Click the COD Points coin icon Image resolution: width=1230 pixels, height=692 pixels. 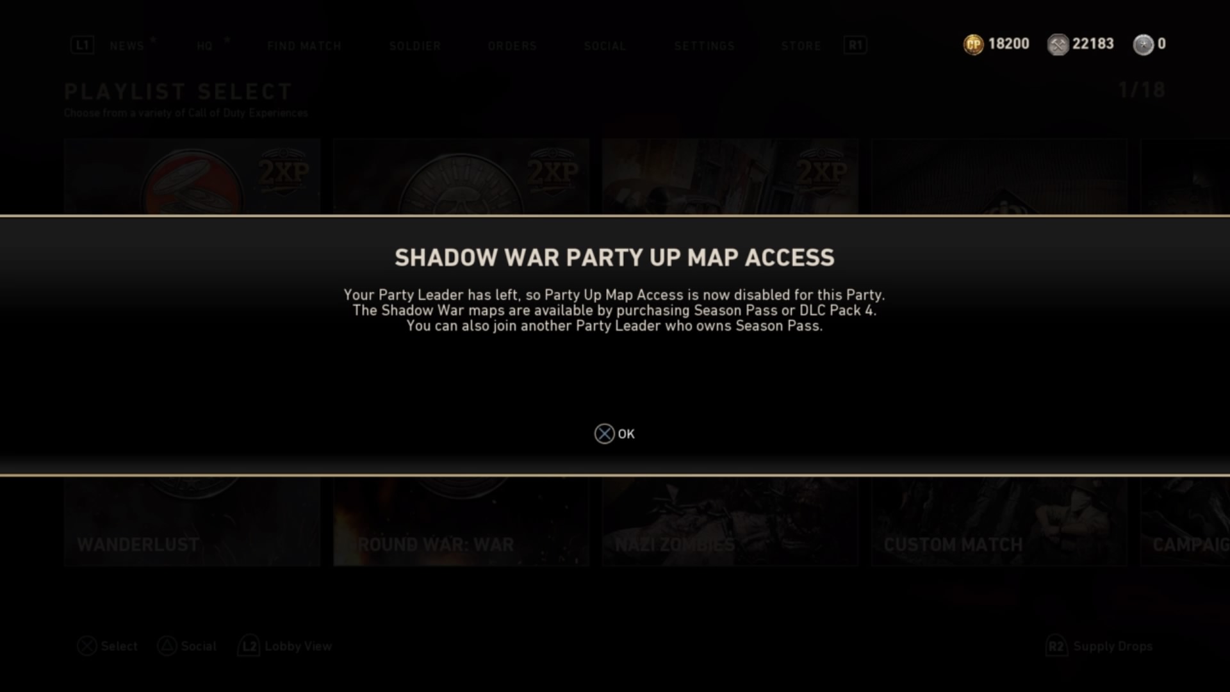973,44
